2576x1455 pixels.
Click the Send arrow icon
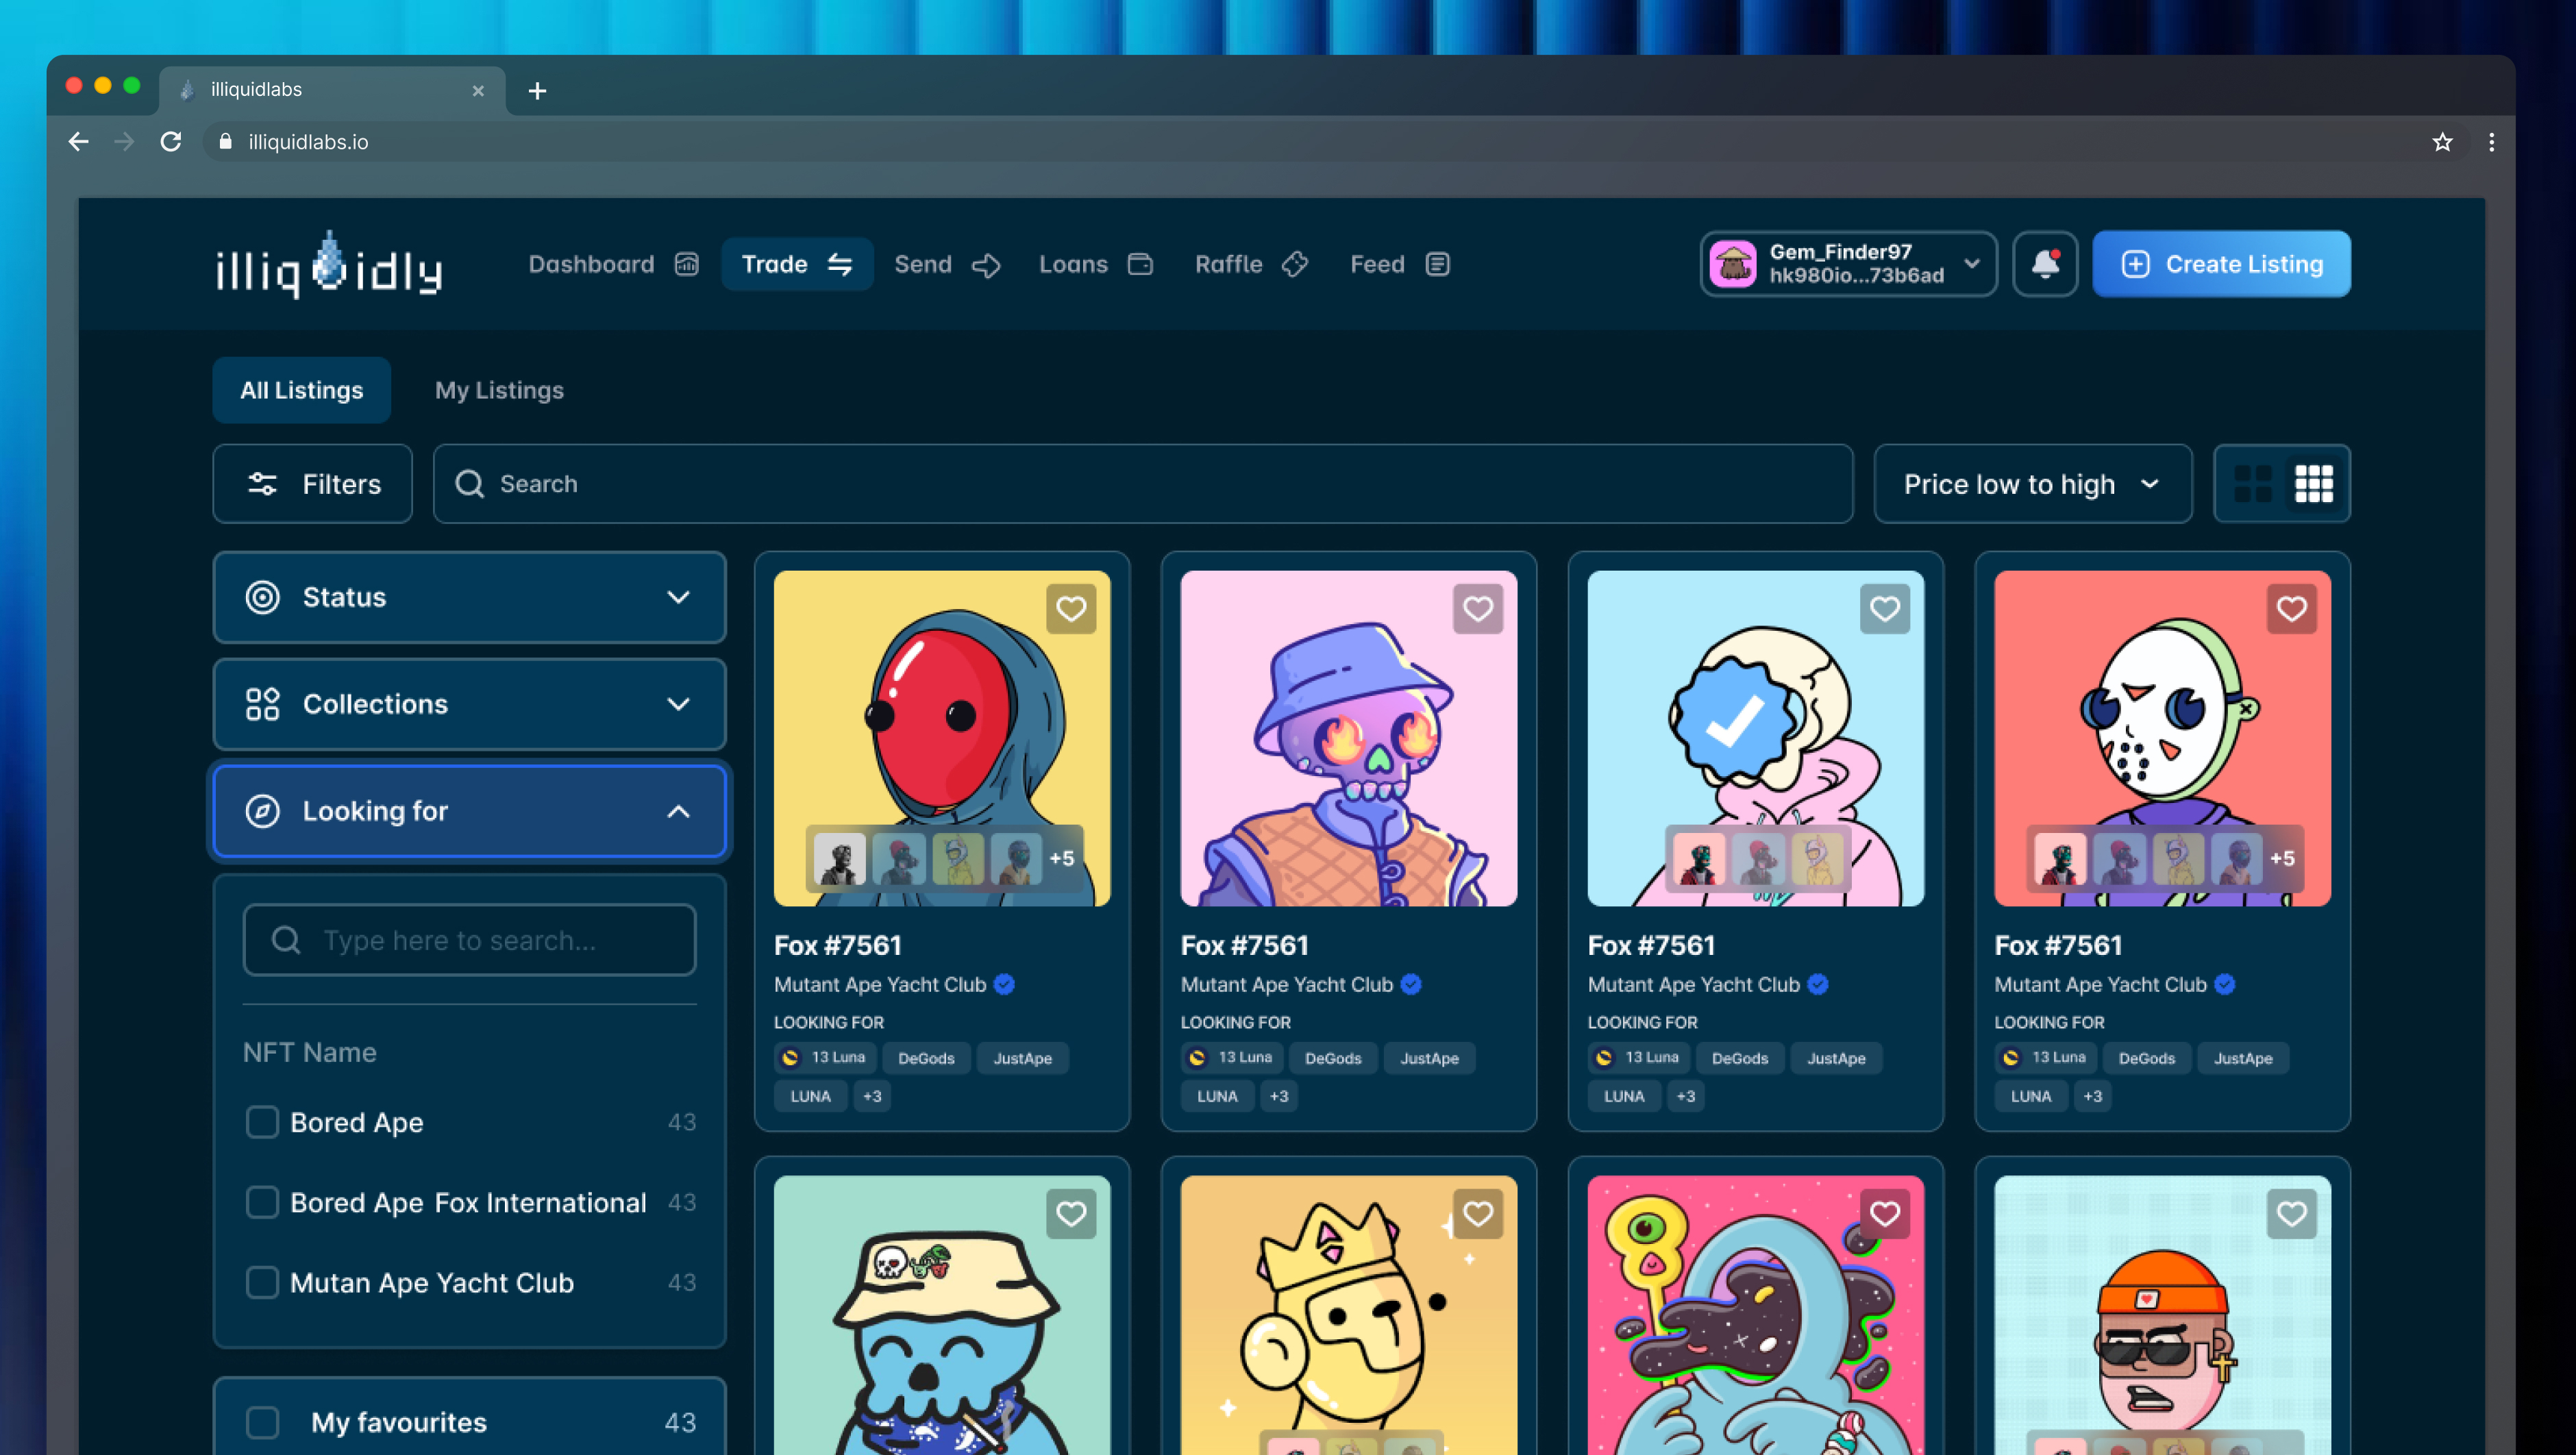tap(986, 264)
